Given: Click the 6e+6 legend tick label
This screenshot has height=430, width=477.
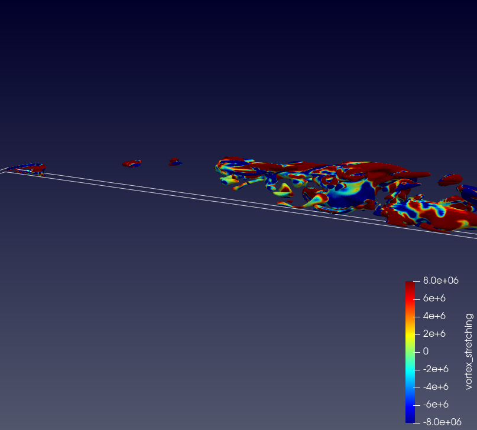Looking at the screenshot, I should tap(434, 298).
